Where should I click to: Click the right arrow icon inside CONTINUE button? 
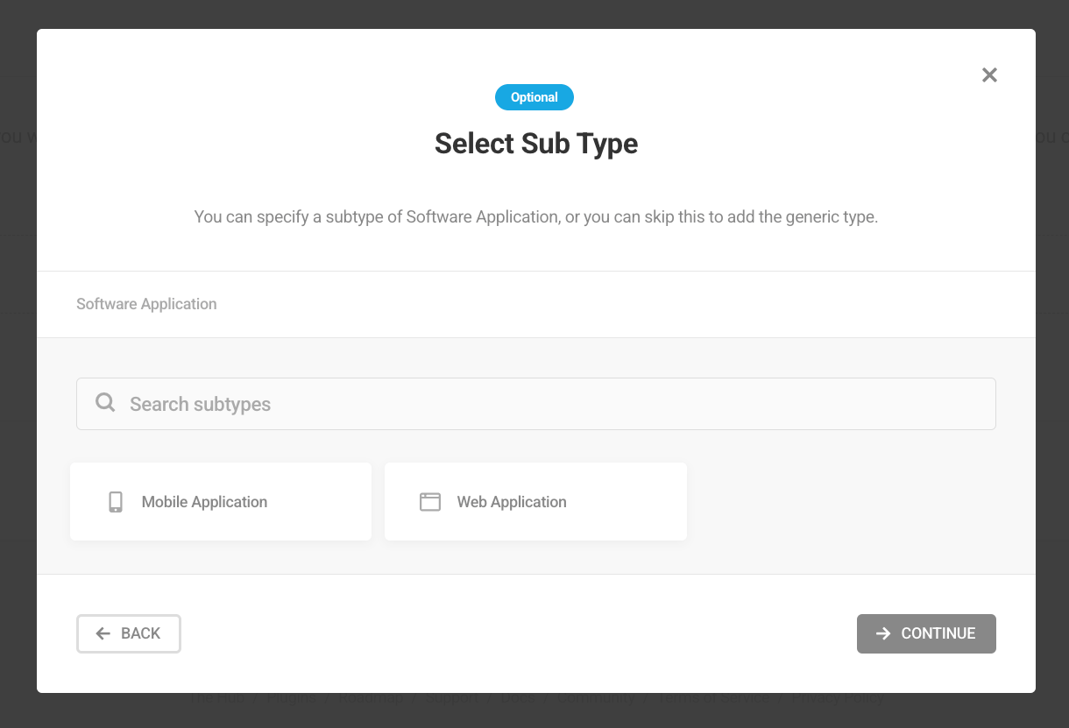click(x=884, y=633)
